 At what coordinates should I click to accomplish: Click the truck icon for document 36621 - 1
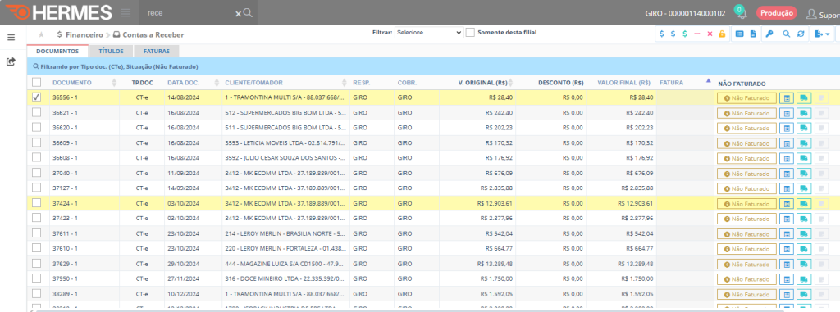[804, 113]
